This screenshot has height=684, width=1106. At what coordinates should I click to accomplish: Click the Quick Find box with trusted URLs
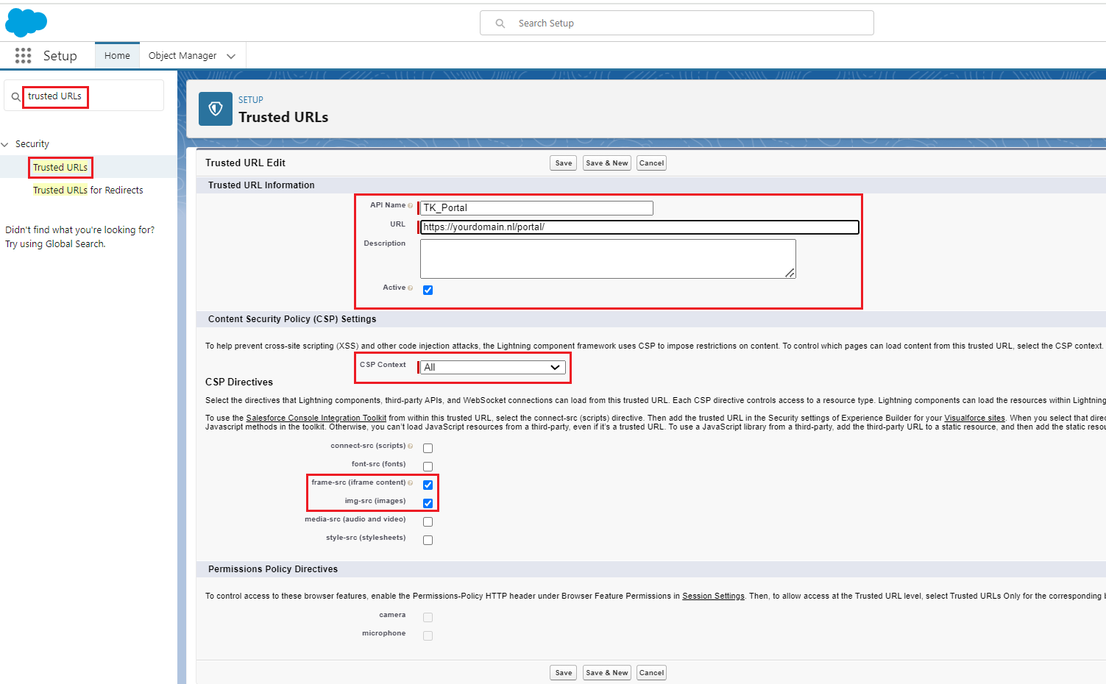pos(84,96)
